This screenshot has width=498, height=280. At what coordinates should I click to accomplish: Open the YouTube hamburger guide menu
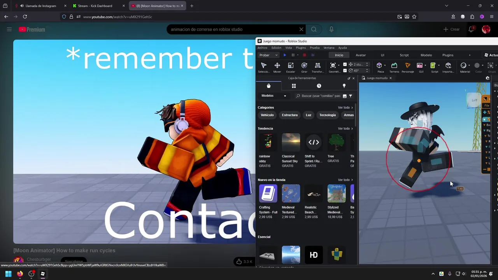coord(9,29)
